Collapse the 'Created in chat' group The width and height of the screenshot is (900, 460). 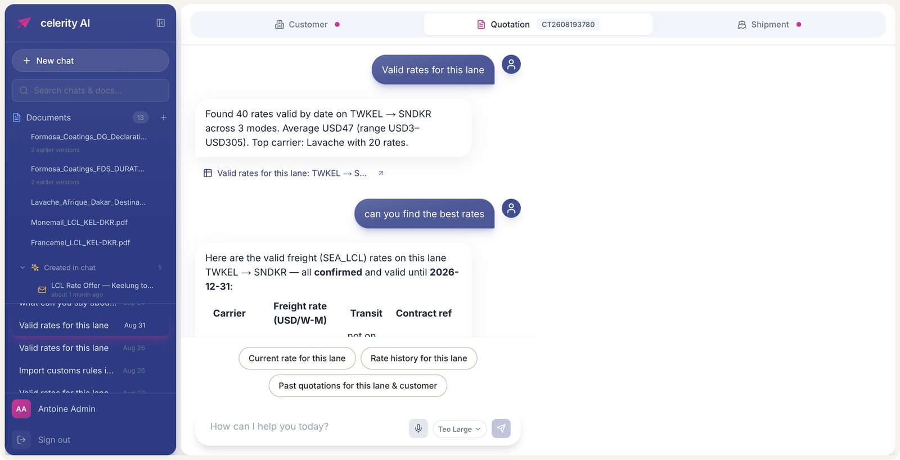click(22, 268)
